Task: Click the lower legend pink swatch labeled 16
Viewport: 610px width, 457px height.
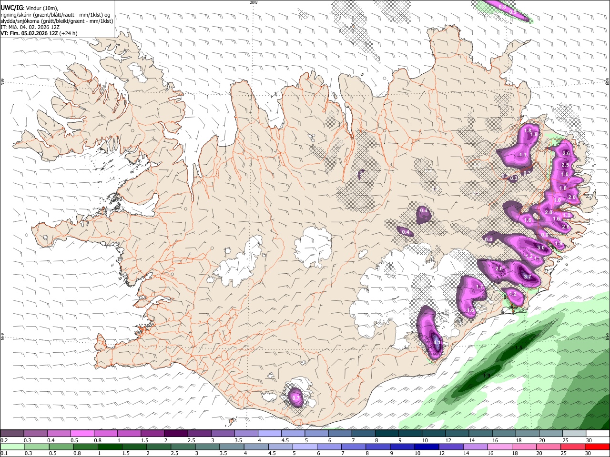Action: [x=500, y=447]
